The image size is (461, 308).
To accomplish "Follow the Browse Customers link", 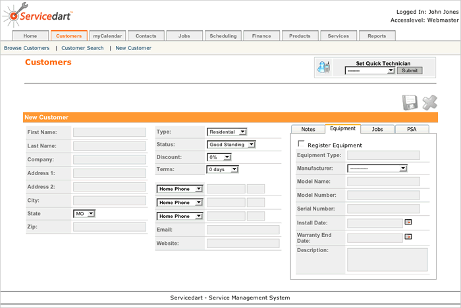I will pyautogui.click(x=26, y=48).
